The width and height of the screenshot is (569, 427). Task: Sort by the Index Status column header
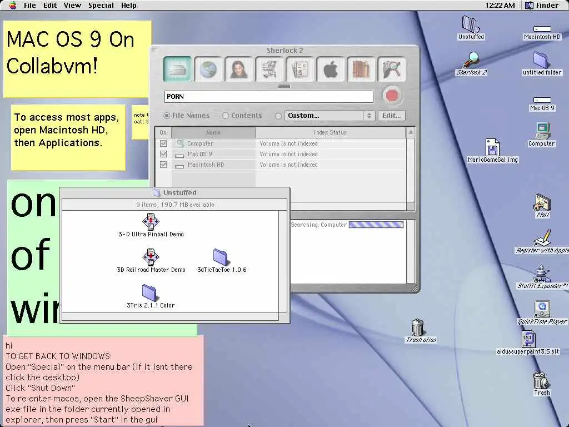tap(330, 132)
